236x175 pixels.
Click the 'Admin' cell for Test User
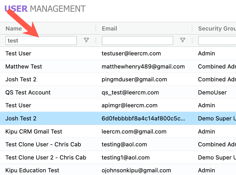206,53
